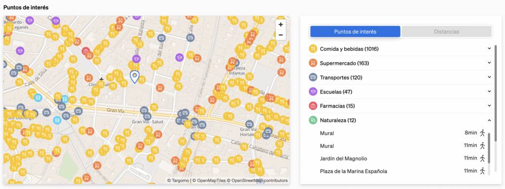Select the supermarket marker left of the Clínica label
Viewport: 505px width, 189px height.
pos(89,78)
